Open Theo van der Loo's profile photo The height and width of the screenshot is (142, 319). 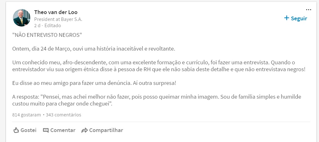tap(22, 18)
